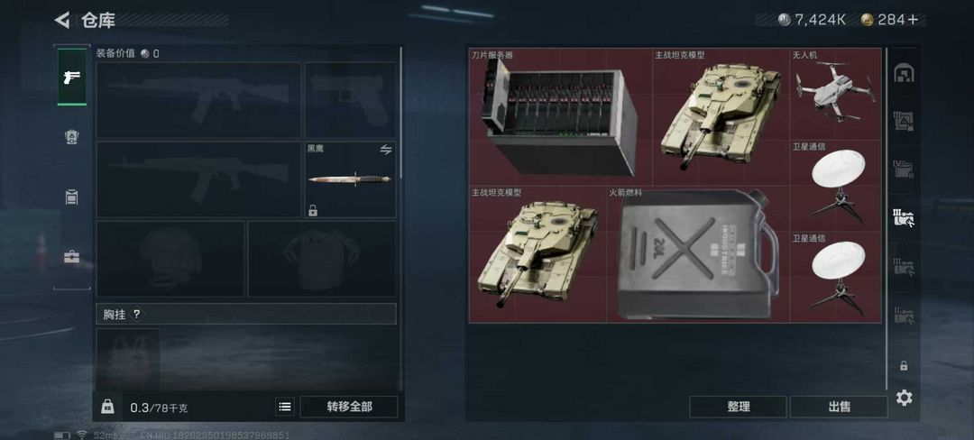Go back using the arrow beside 仓库
This screenshot has height=440, width=974.
coord(62,21)
